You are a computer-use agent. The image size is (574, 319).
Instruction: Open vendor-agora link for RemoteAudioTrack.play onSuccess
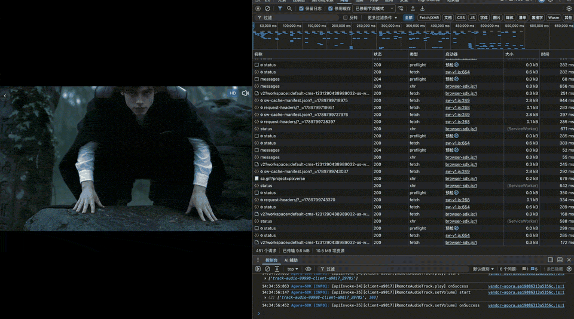[x=526, y=286]
